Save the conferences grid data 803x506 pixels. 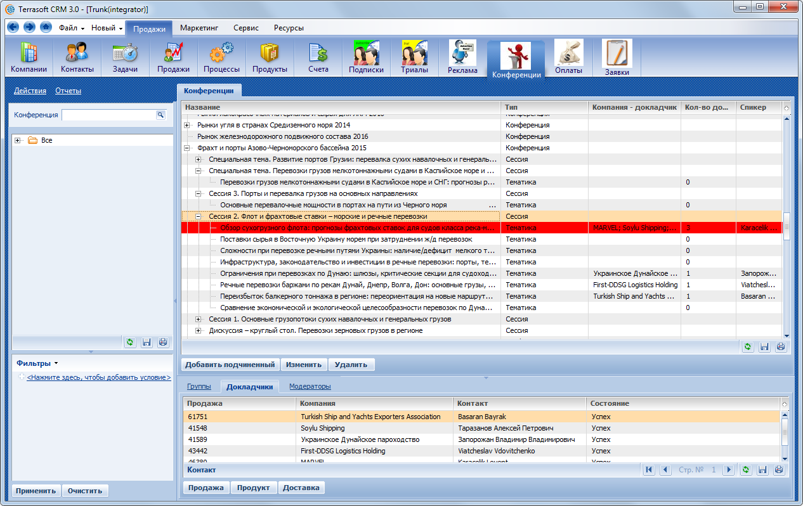coord(764,347)
